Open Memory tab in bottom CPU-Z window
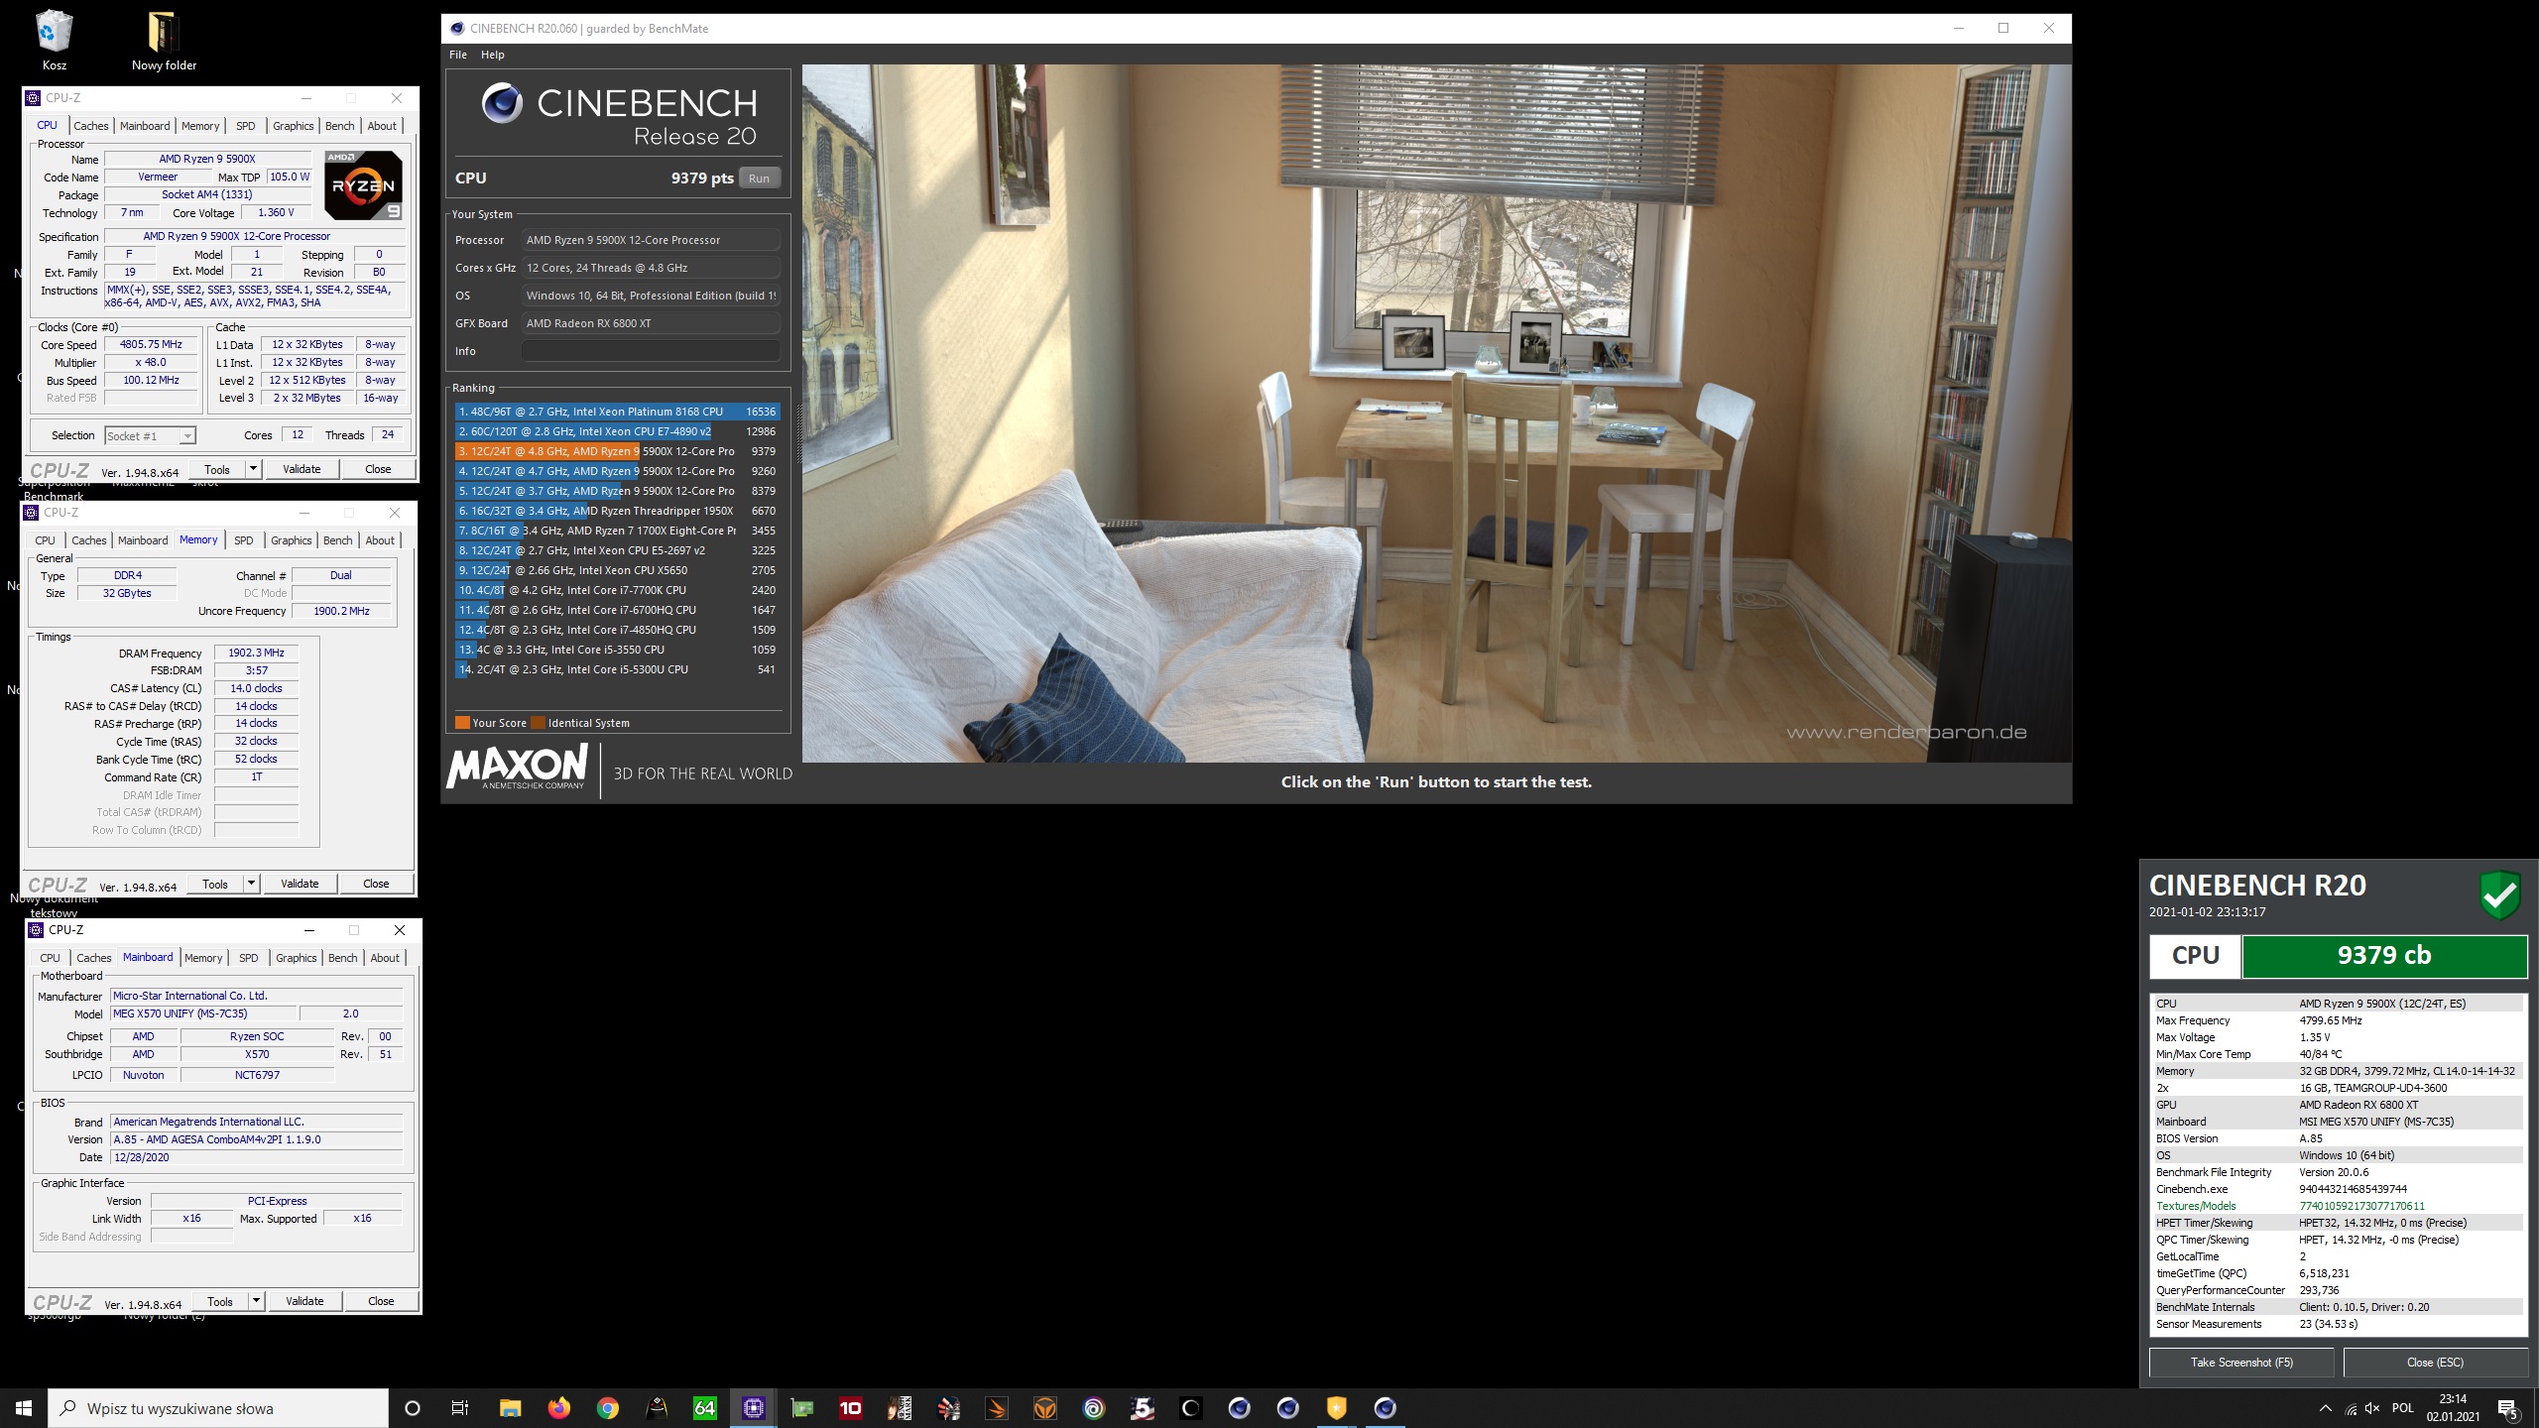This screenshot has width=2539, height=1428. pyautogui.click(x=203, y=958)
